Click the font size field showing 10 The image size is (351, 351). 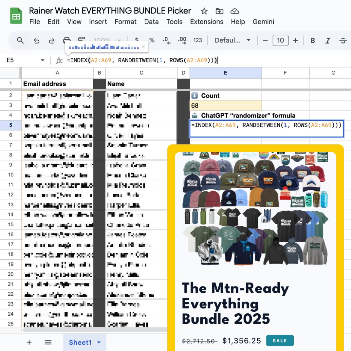[x=281, y=40]
